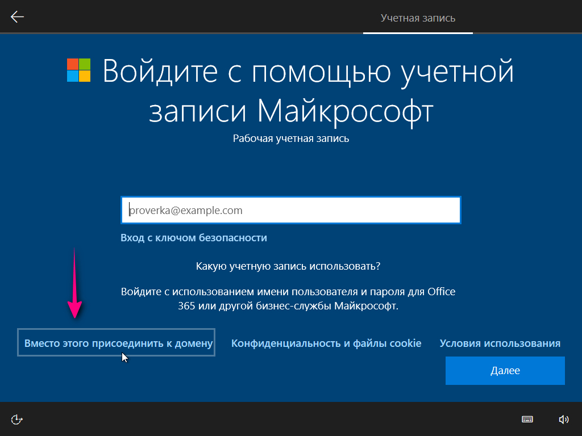This screenshot has height=436, width=582.
Task: Click the Microsoft four-color logo
Action: 79,70
